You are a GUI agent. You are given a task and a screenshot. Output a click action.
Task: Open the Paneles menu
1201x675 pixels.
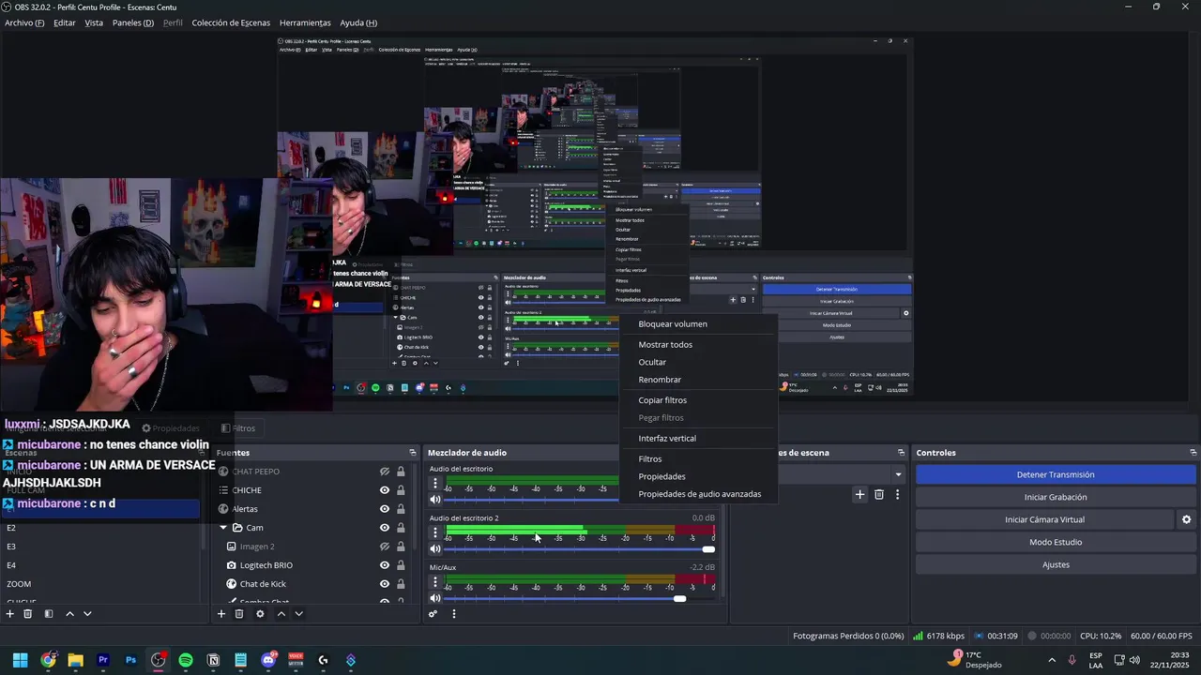[x=133, y=22]
